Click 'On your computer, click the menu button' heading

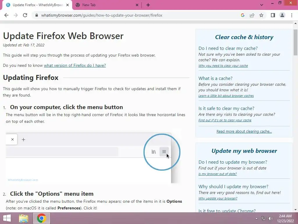pyautogui.click(x=66, y=107)
